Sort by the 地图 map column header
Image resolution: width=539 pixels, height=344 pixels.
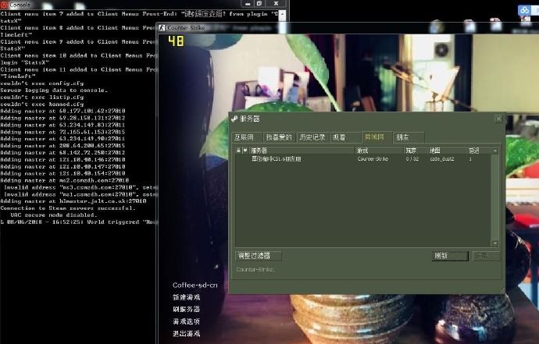point(448,151)
